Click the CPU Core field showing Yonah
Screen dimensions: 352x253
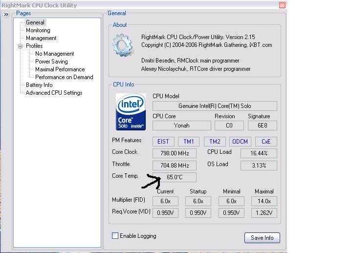(182, 126)
